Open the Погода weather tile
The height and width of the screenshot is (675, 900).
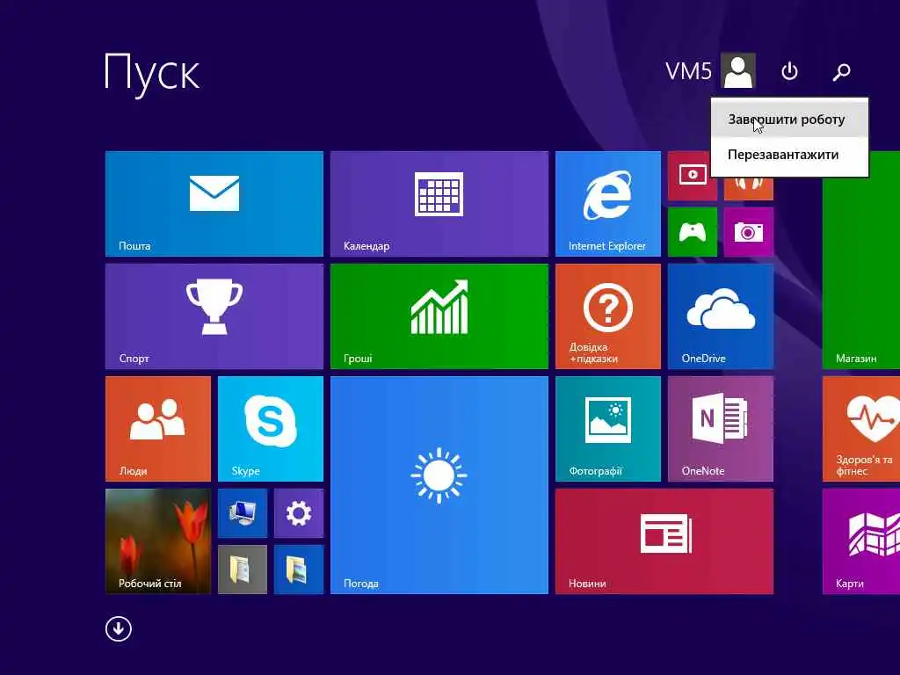click(439, 485)
